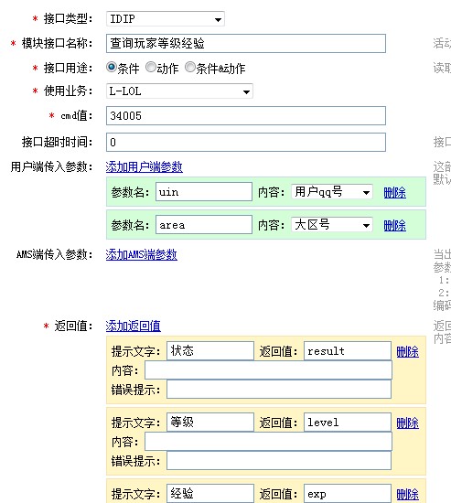This screenshot has height=503, width=451.
Task: Delete the result return value
Action: click(408, 351)
